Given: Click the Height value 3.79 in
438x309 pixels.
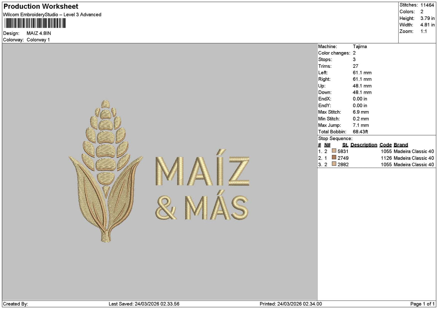Looking at the screenshot, I should 427,18.
